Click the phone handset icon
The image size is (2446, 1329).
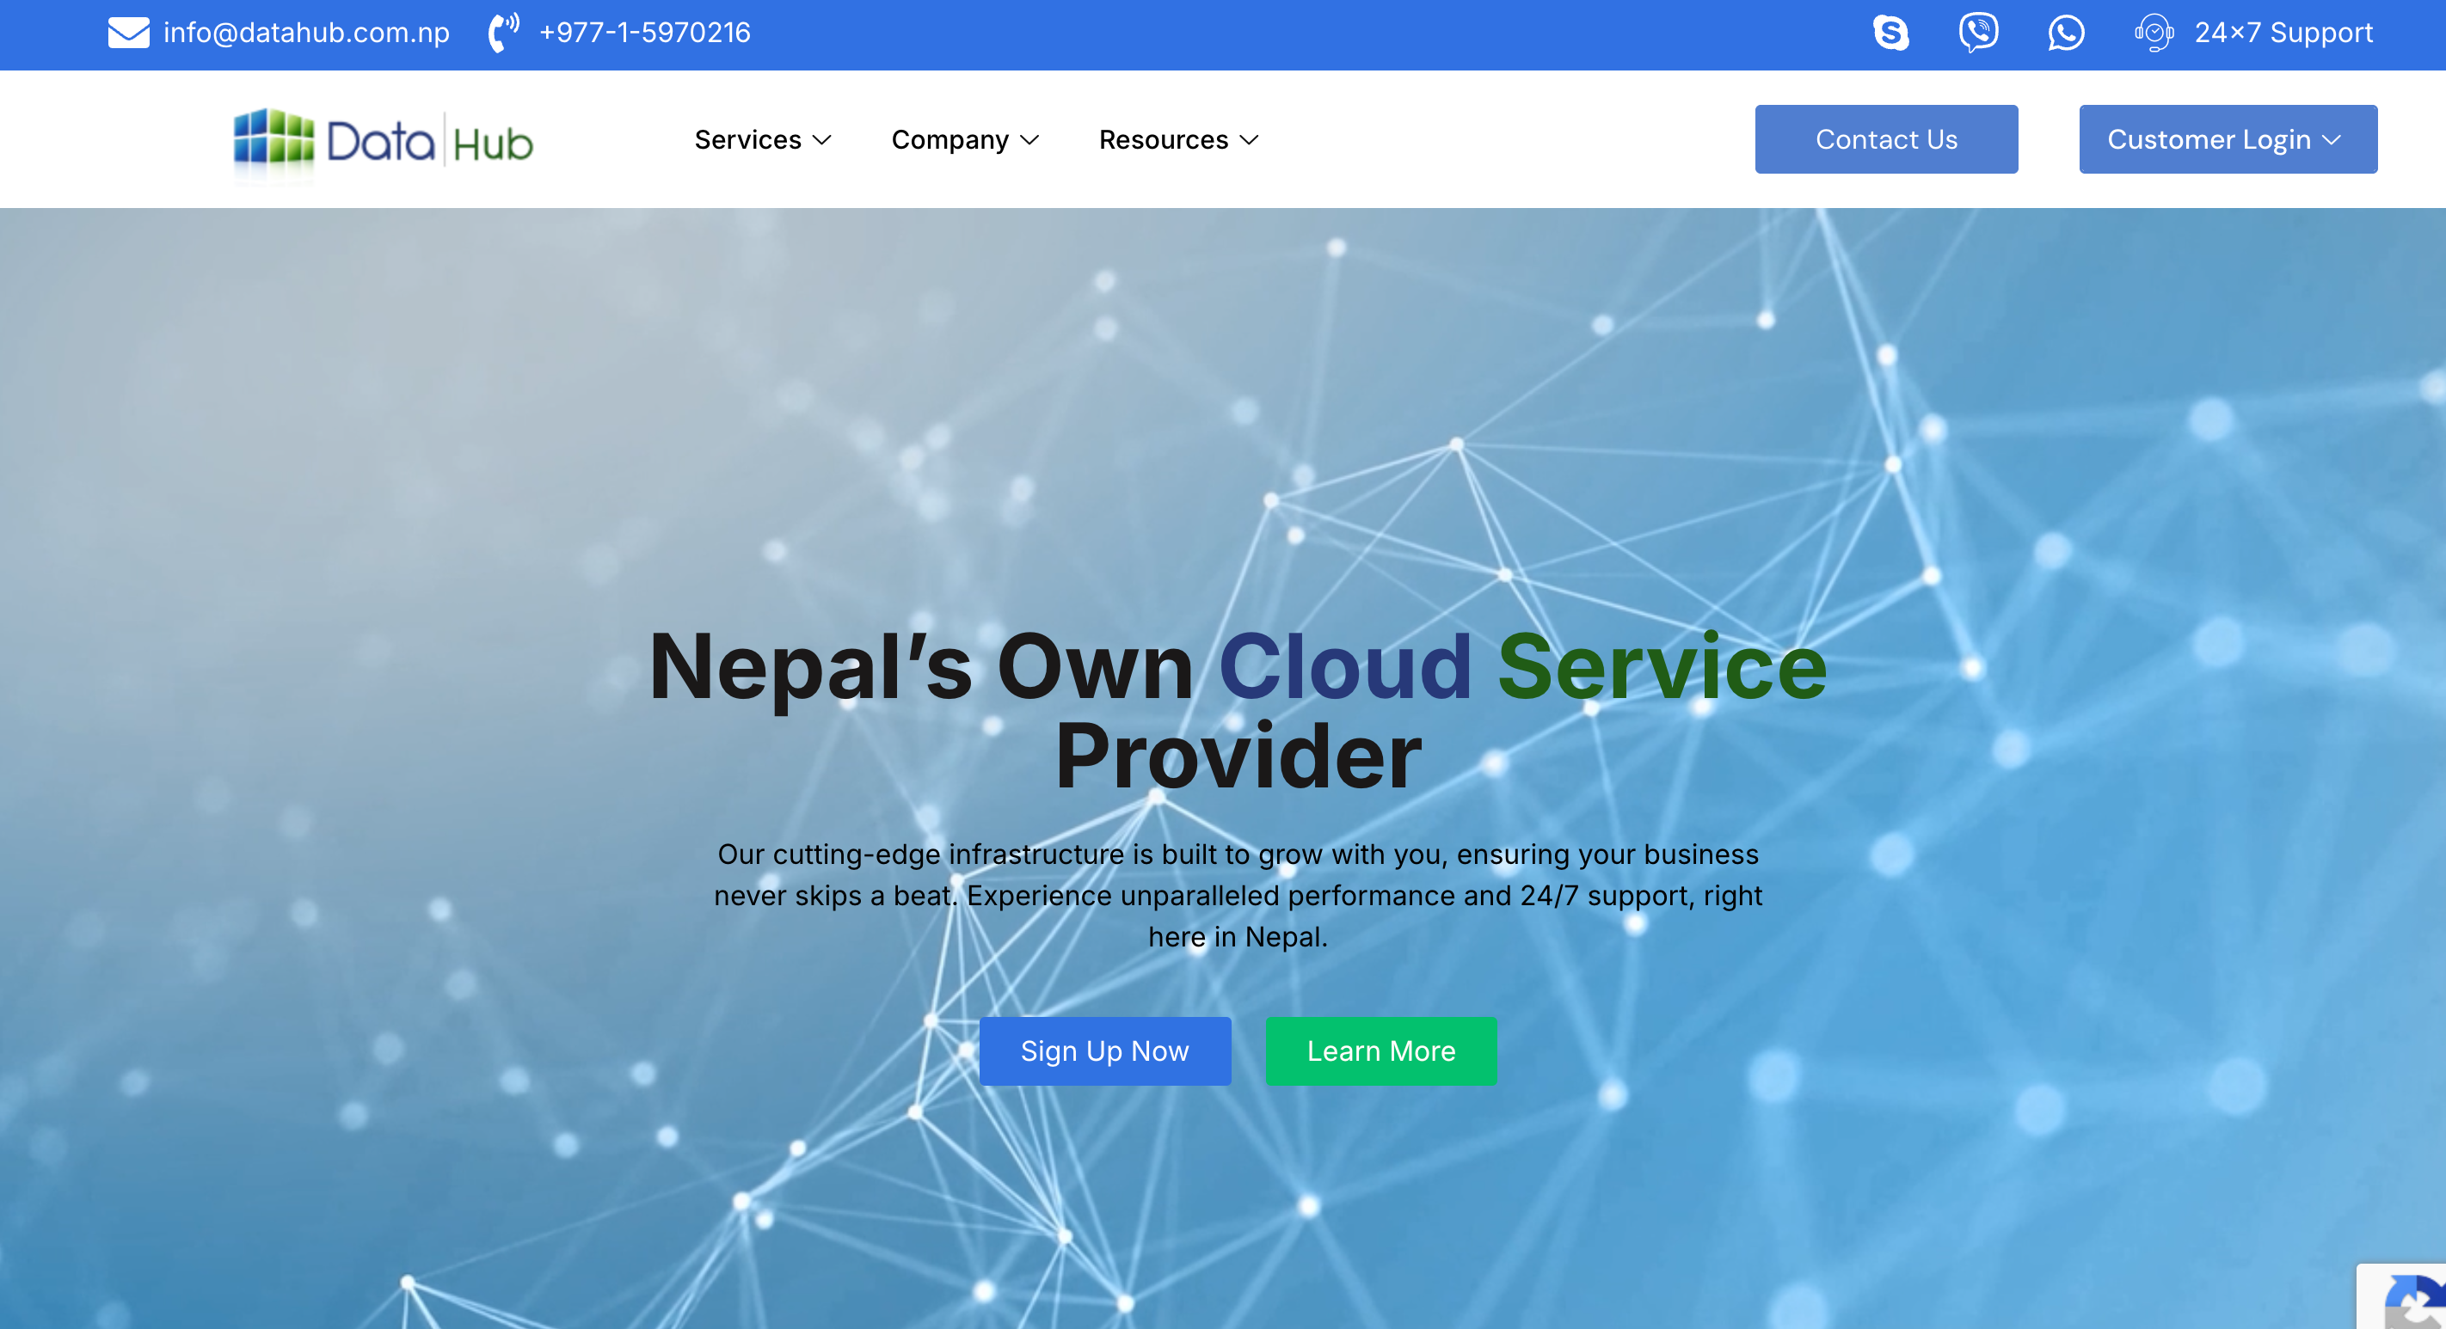pyautogui.click(x=503, y=34)
